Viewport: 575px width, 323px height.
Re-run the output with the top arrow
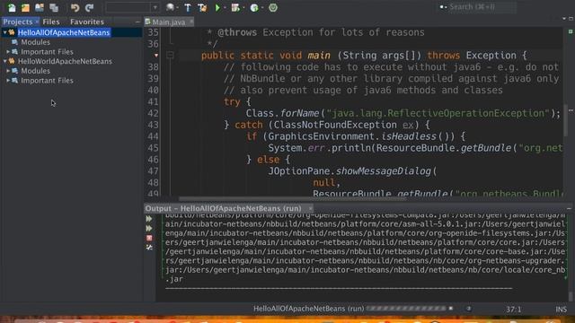149,219
